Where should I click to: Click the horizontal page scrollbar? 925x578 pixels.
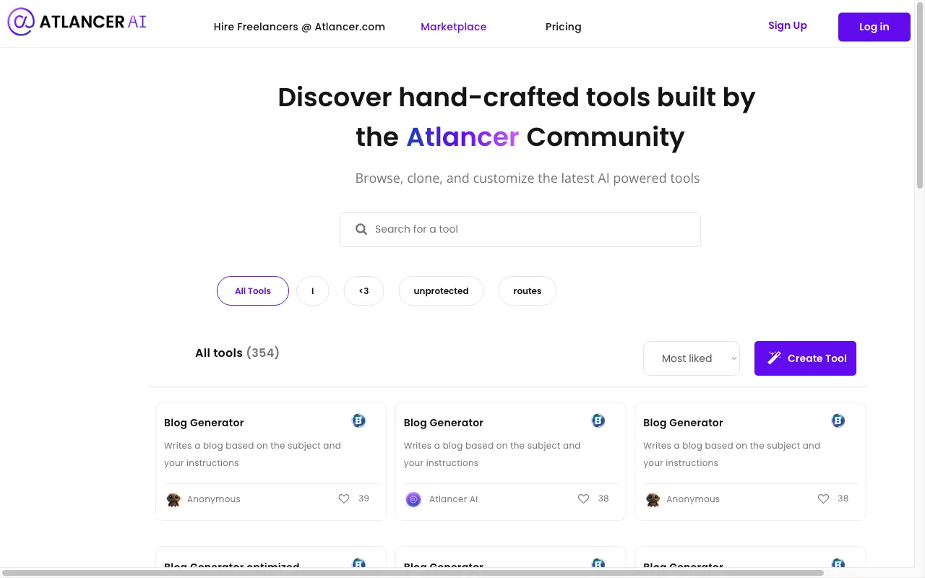[412, 573]
